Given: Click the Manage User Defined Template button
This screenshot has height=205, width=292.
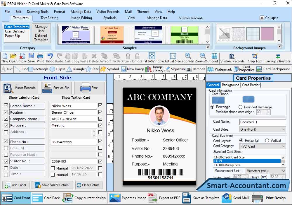Looking at the screenshot, I should (41, 33).
